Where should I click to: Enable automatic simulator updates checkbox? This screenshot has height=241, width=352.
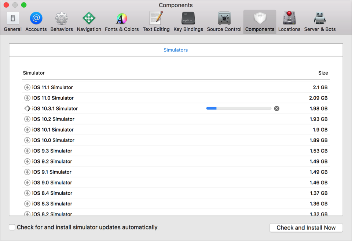click(12, 227)
